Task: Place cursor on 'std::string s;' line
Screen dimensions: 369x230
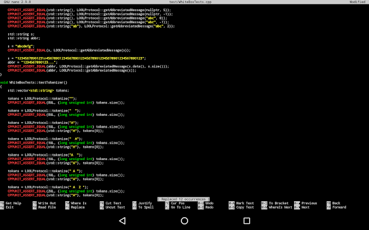Action: pyautogui.click(x=21, y=34)
